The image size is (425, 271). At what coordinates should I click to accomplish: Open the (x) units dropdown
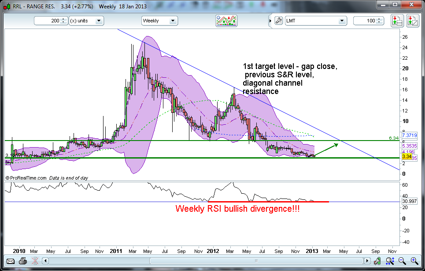tap(86, 21)
